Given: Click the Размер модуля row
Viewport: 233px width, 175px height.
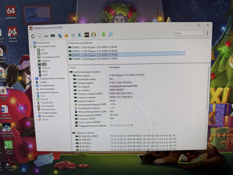Looking at the screenshot, I should [103, 83].
